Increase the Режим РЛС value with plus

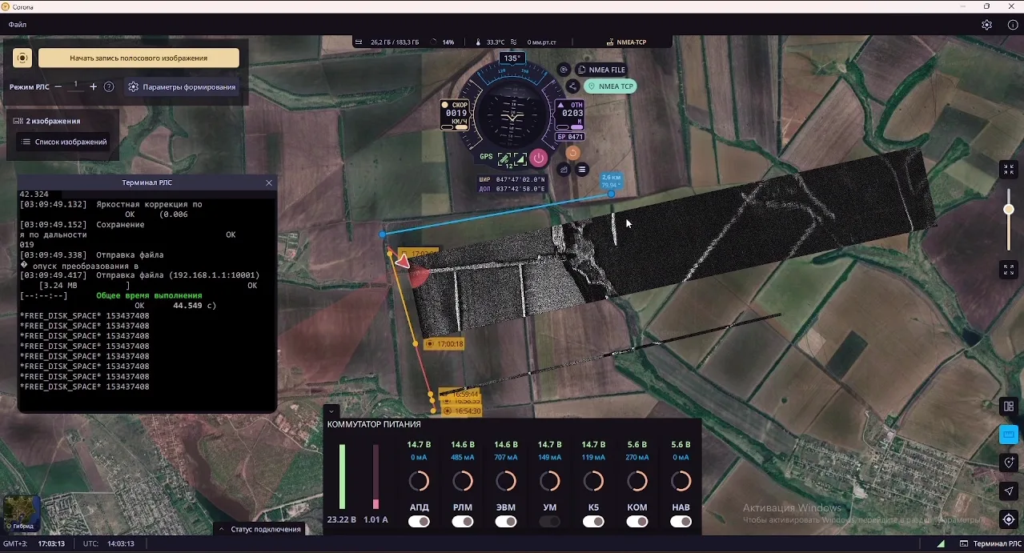click(93, 86)
